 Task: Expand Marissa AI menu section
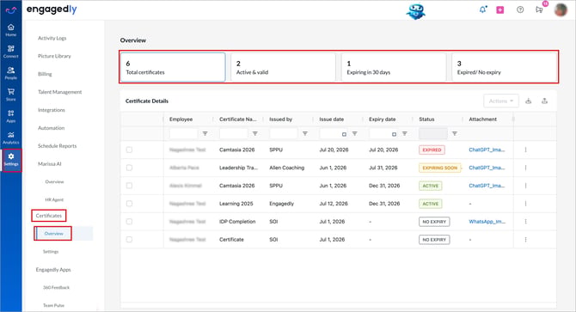pyautogui.click(x=50, y=164)
